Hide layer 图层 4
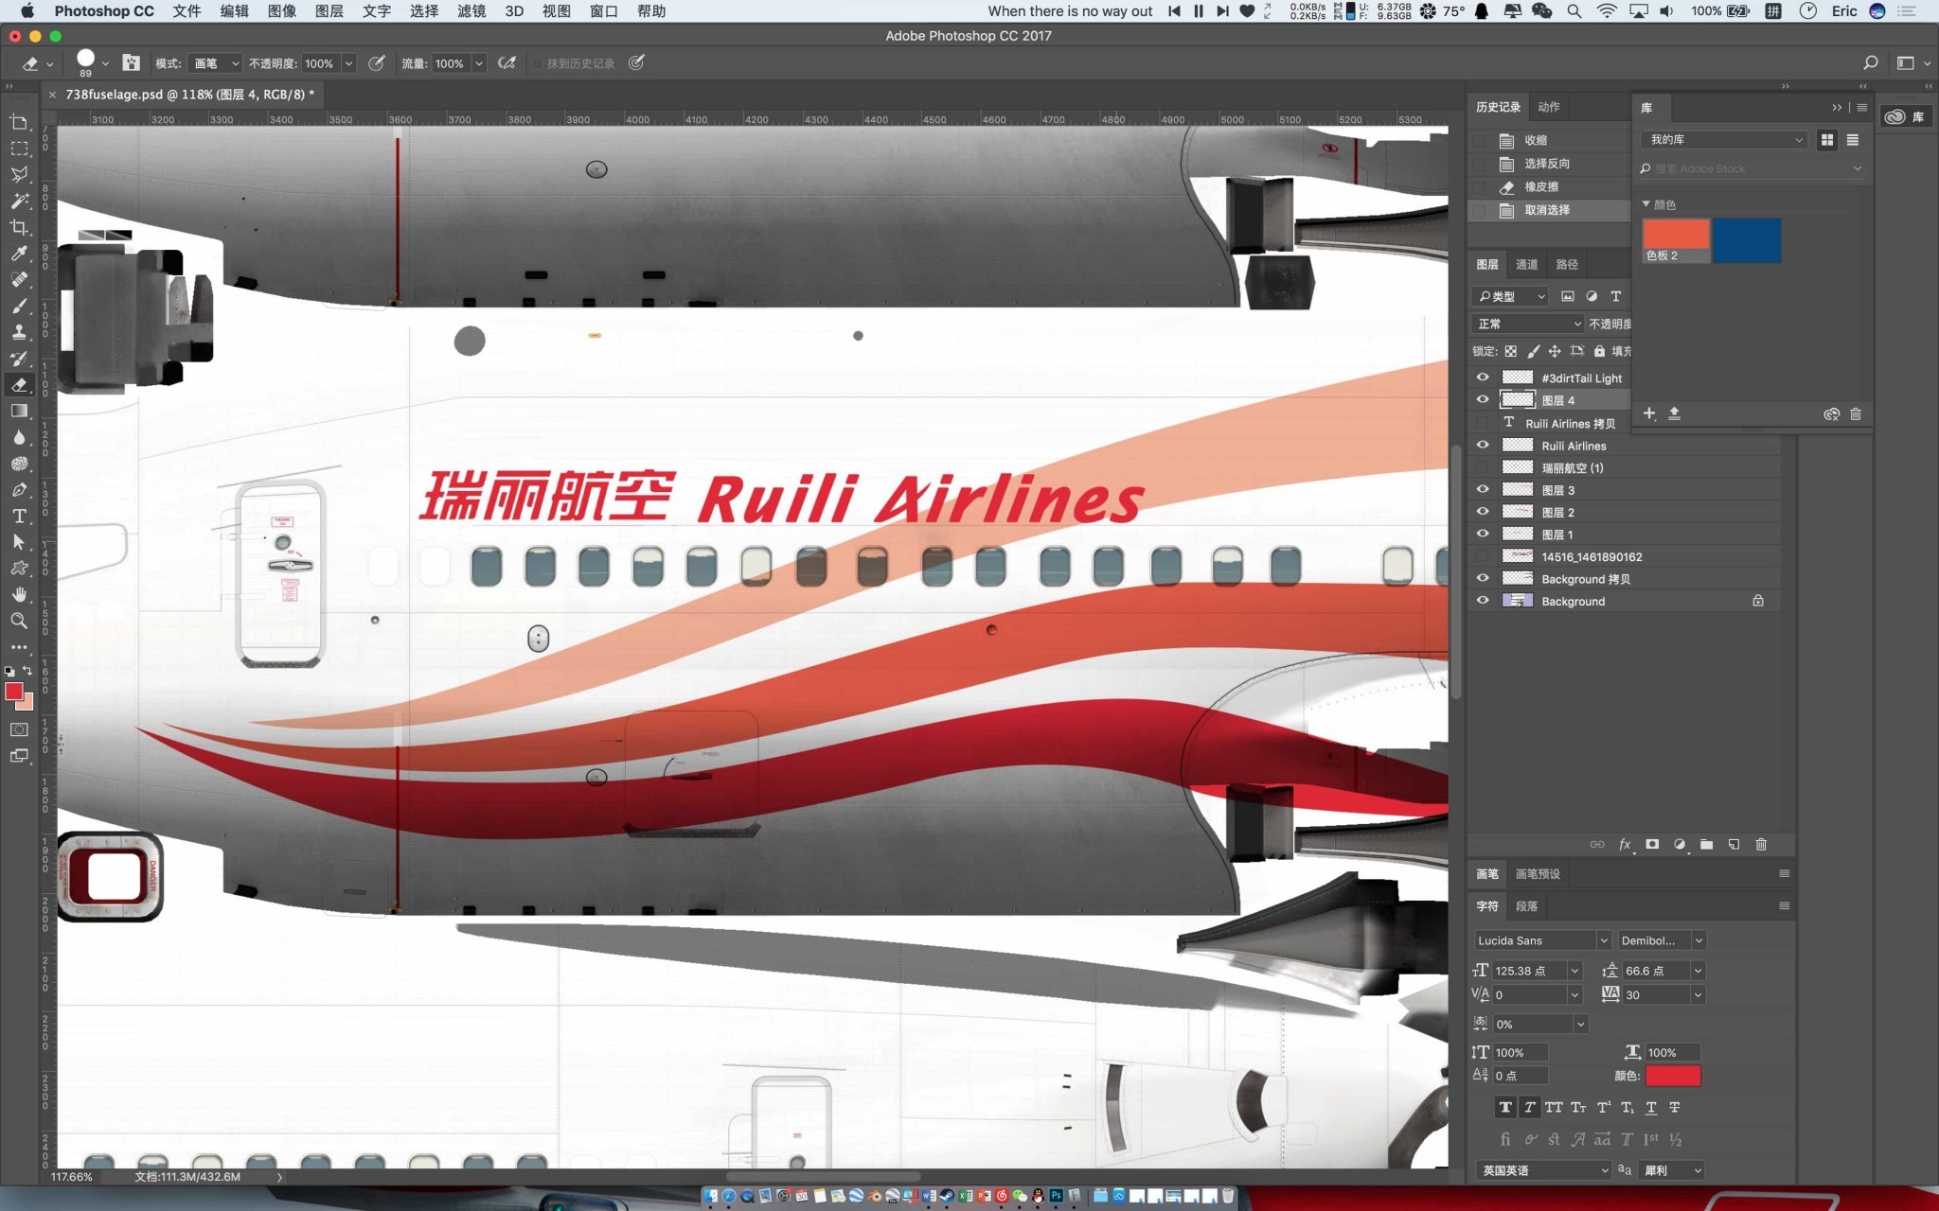Screen dimensions: 1939x1211 1483,399
